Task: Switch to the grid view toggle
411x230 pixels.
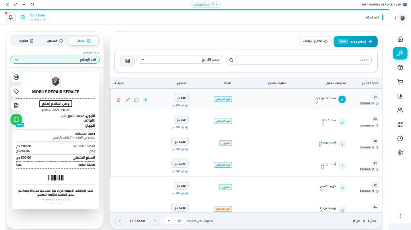Action: coord(127,61)
